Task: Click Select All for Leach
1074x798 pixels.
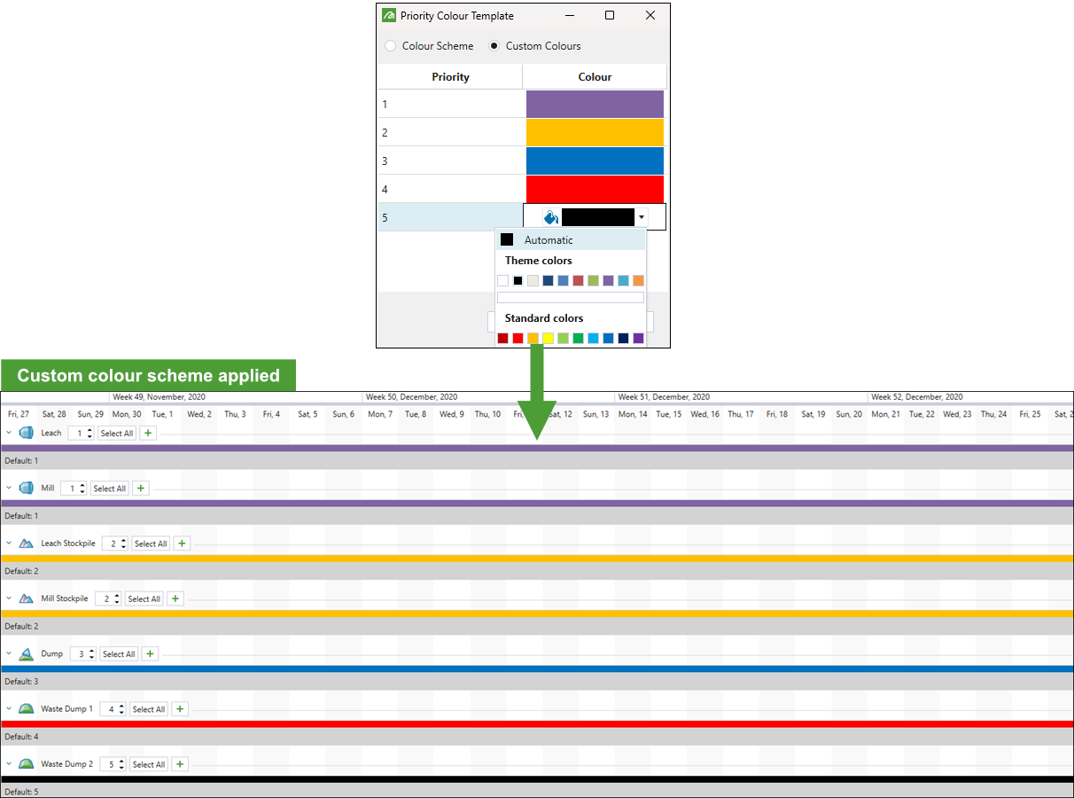Action: coord(117,434)
